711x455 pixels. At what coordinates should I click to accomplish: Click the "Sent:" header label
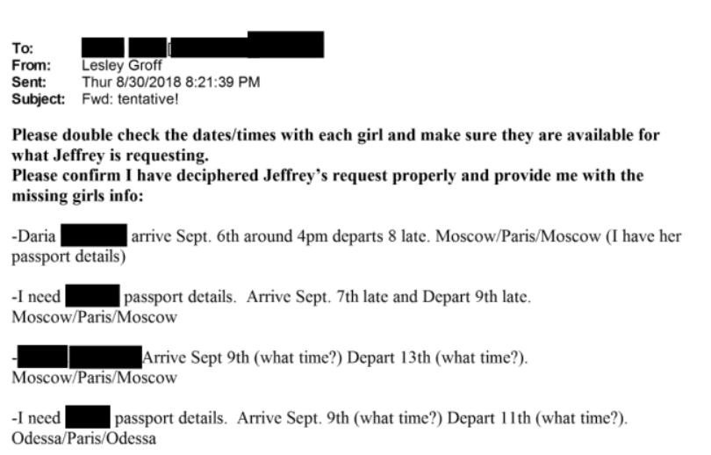click(25, 81)
